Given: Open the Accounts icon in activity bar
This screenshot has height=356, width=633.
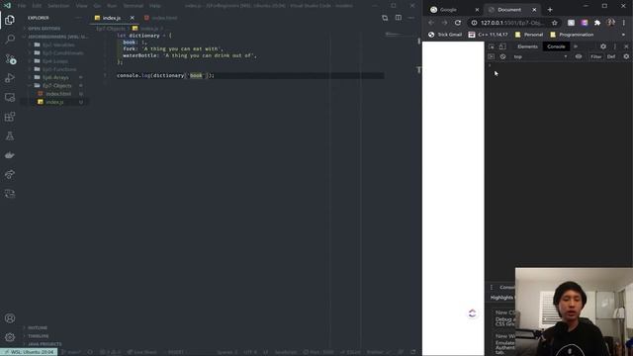Looking at the screenshot, I should [x=10, y=318].
